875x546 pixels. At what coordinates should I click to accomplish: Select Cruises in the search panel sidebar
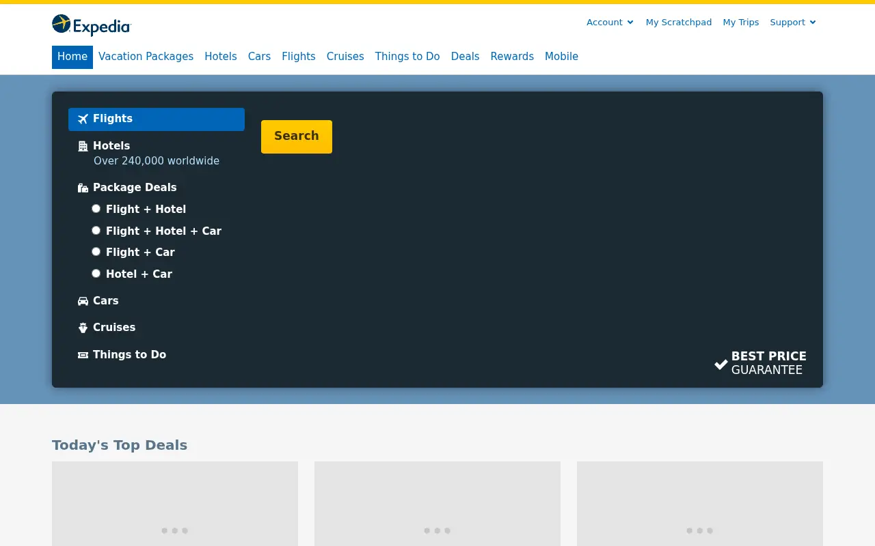[x=114, y=328]
